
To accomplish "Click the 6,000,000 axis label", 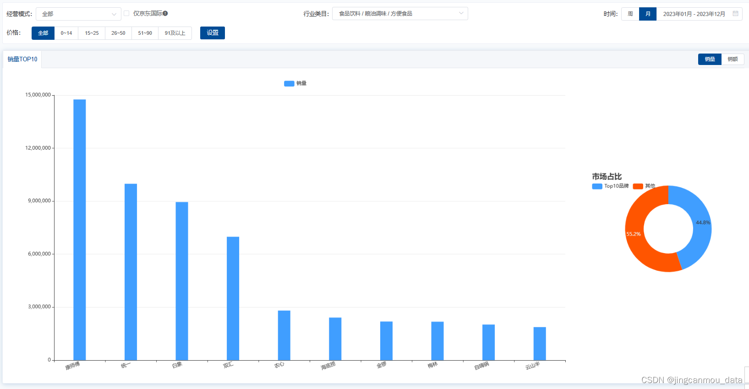I will click(x=39, y=254).
